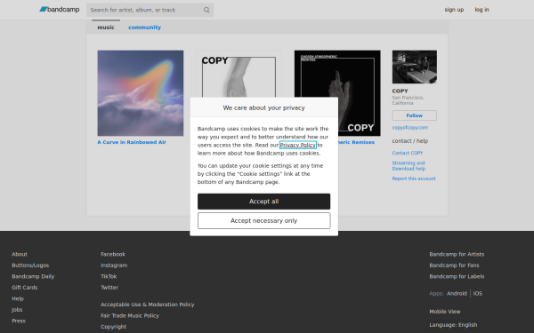The image size is (534, 333).
Task: Open the log in link
Action: pyautogui.click(x=481, y=10)
